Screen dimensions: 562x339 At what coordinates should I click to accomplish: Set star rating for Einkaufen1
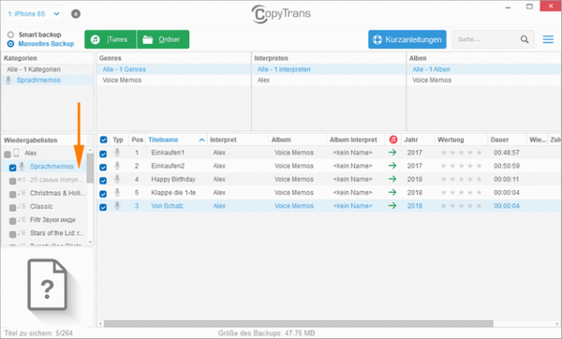pyautogui.click(x=461, y=153)
